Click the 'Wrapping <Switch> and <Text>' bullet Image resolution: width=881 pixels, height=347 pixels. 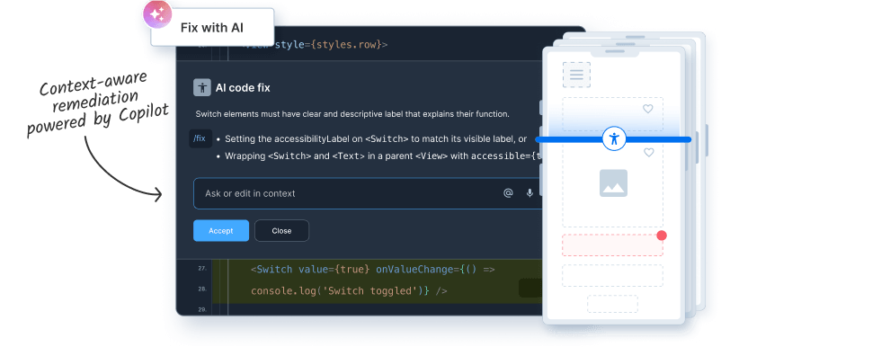384,156
